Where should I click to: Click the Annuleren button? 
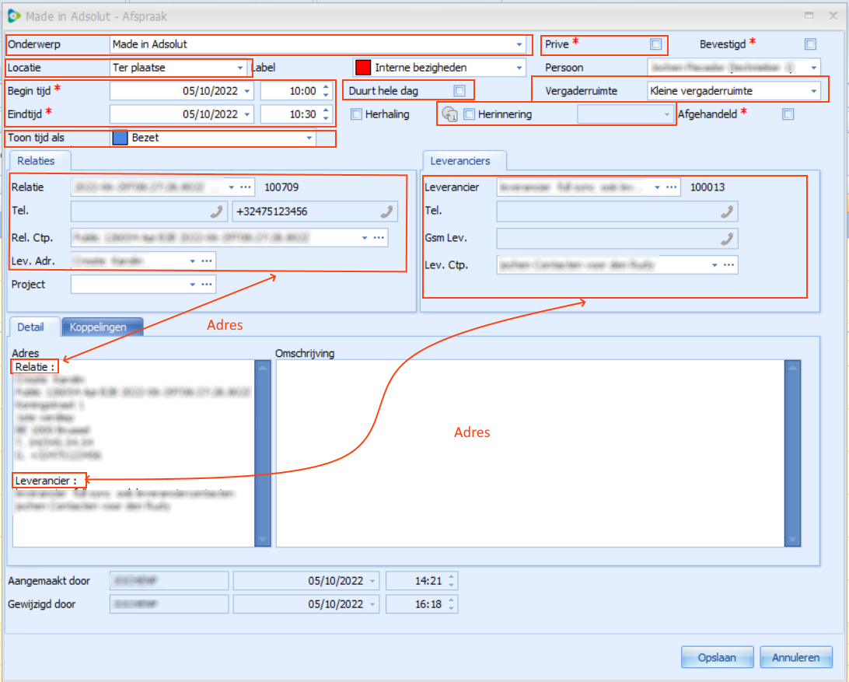pos(795,657)
